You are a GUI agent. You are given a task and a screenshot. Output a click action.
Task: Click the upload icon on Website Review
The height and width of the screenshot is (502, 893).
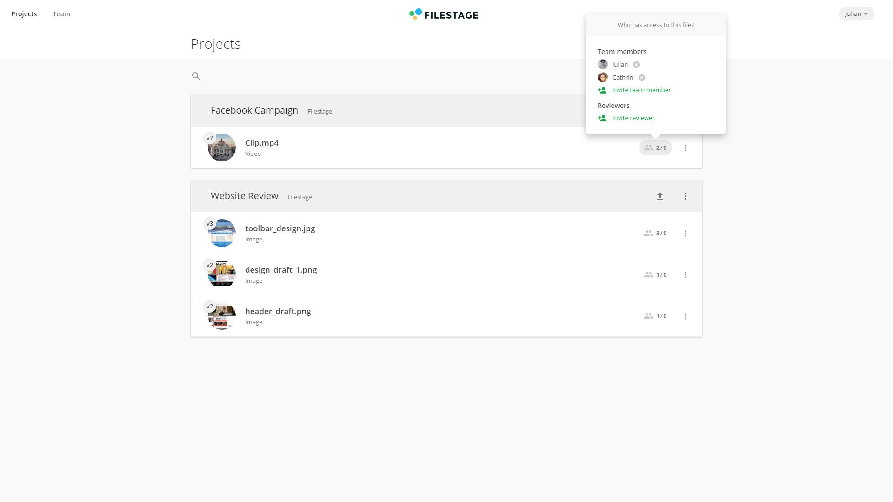click(x=660, y=196)
